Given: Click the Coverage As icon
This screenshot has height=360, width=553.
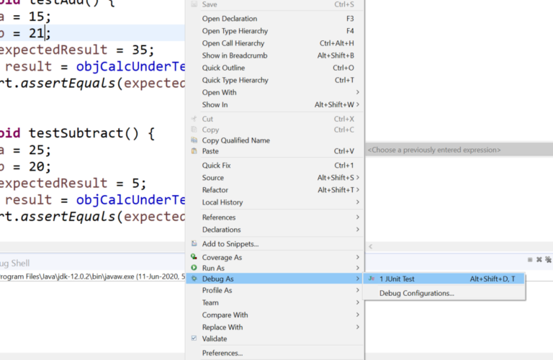Looking at the screenshot, I should click(194, 257).
